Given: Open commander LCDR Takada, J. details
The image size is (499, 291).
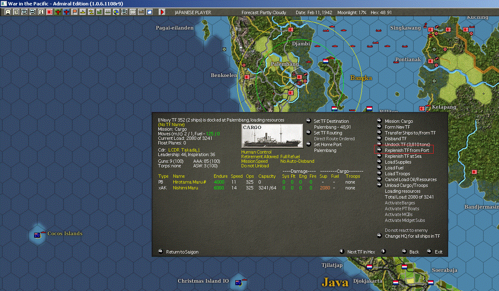Looking at the screenshot, I should 184,150.
